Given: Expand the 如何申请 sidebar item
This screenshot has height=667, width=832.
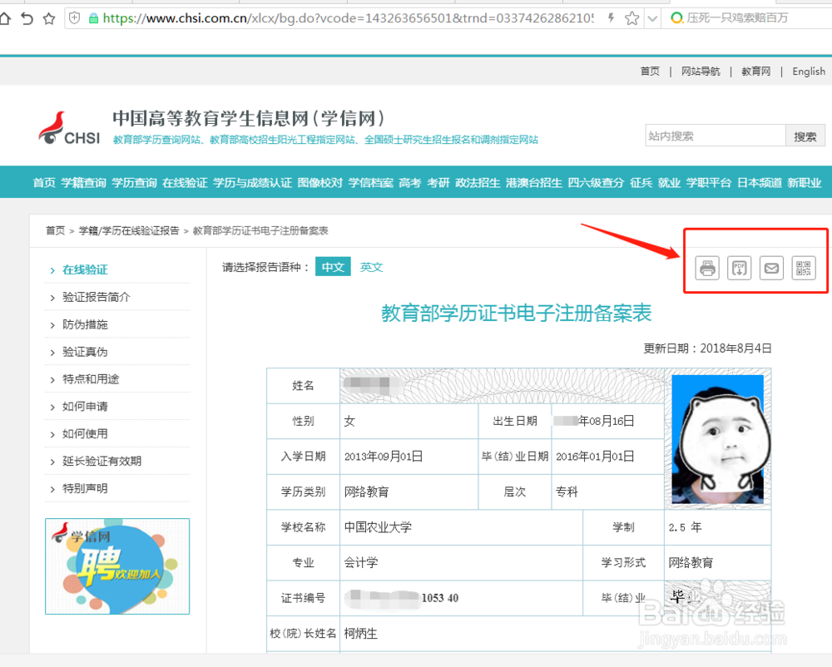Looking at the screenshot, I should [x=87, y=407].
